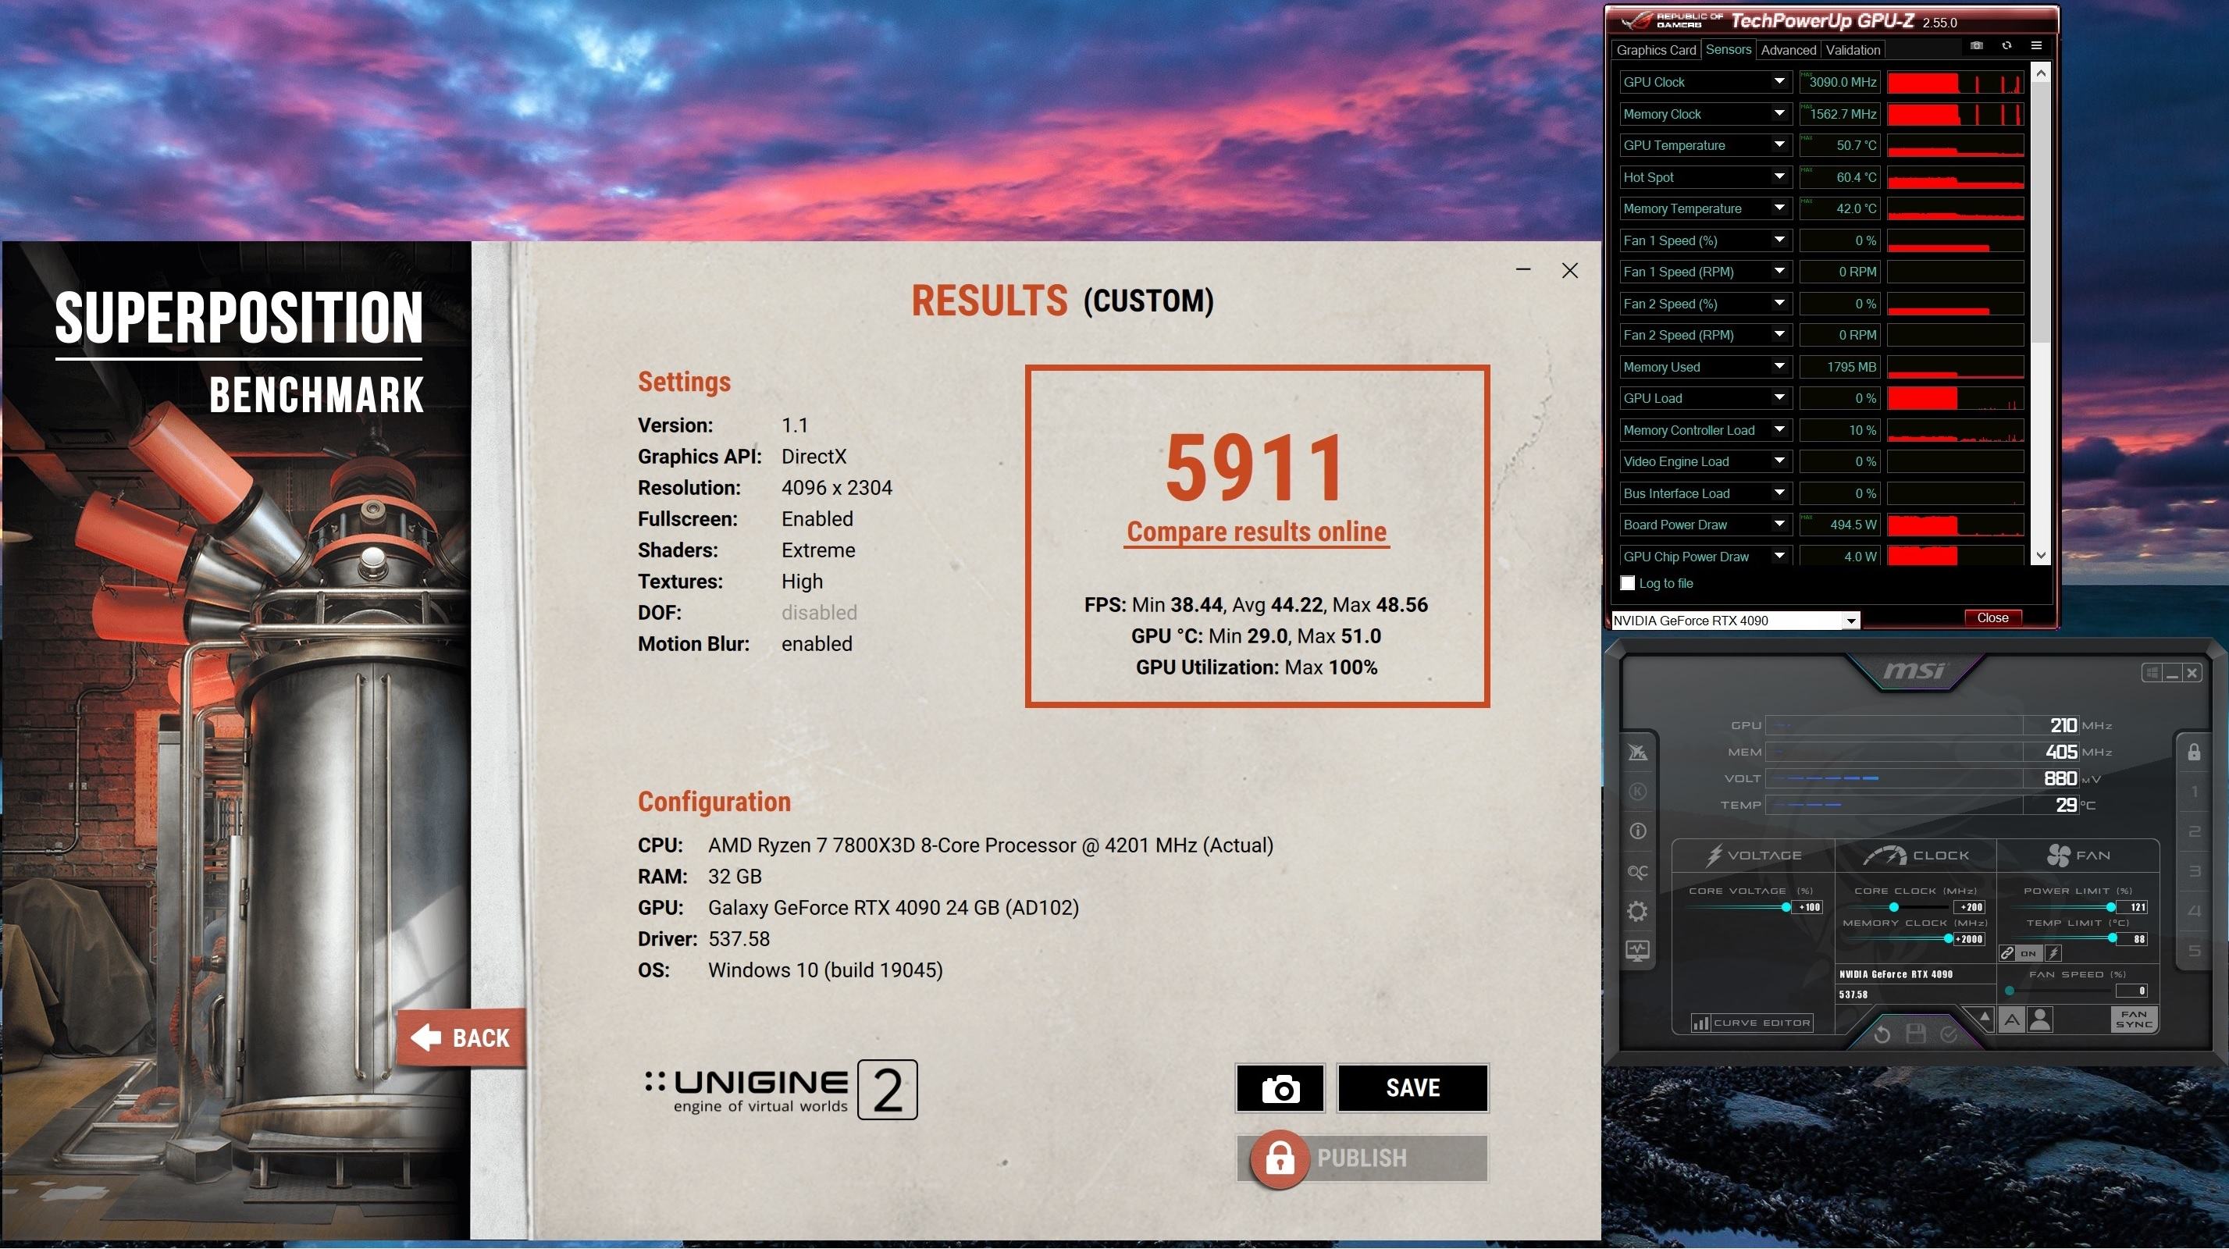This screenshot has height=1249, width=2229.
Task: Adjust Memory Clock slider handle
Action: pos(1948,938)
